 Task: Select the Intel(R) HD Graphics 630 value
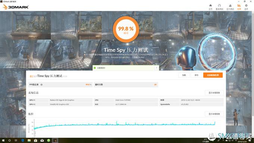[x=59, y=104]
